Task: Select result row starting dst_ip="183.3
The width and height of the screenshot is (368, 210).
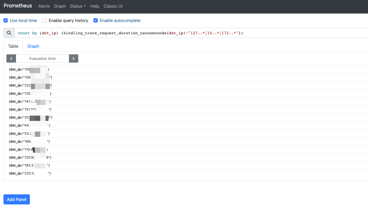Action: click(x=187, y=165)
